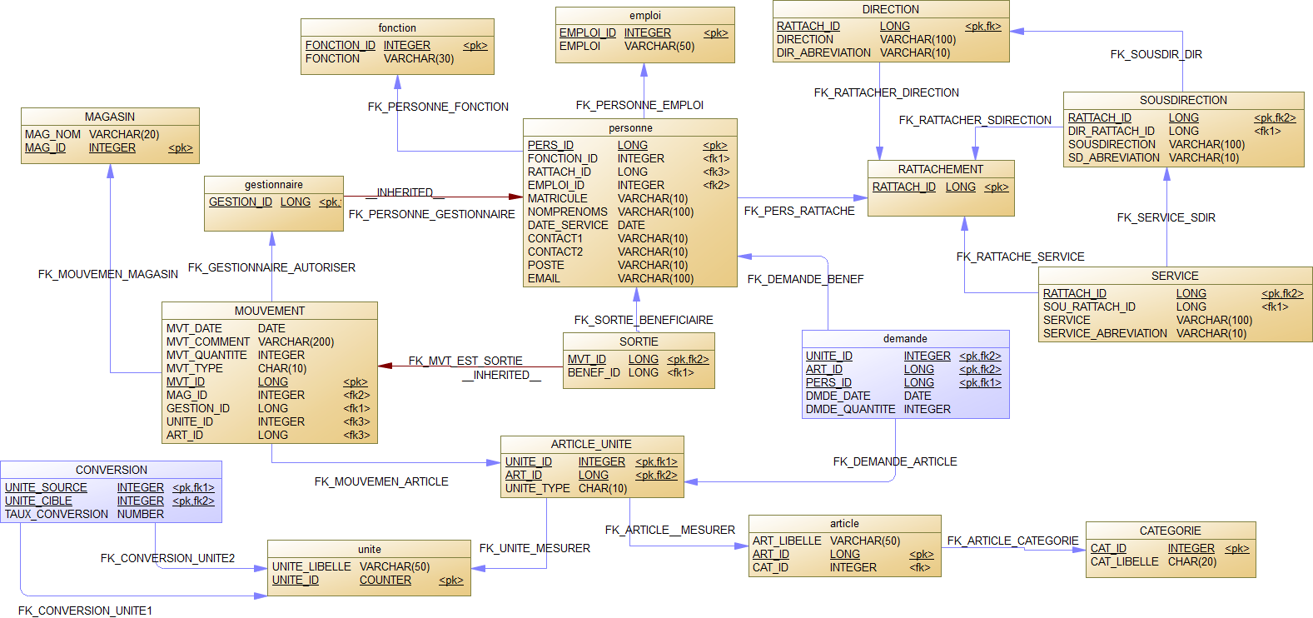
Task: Select the CONVERSION table header
Action: pos(112,470)
